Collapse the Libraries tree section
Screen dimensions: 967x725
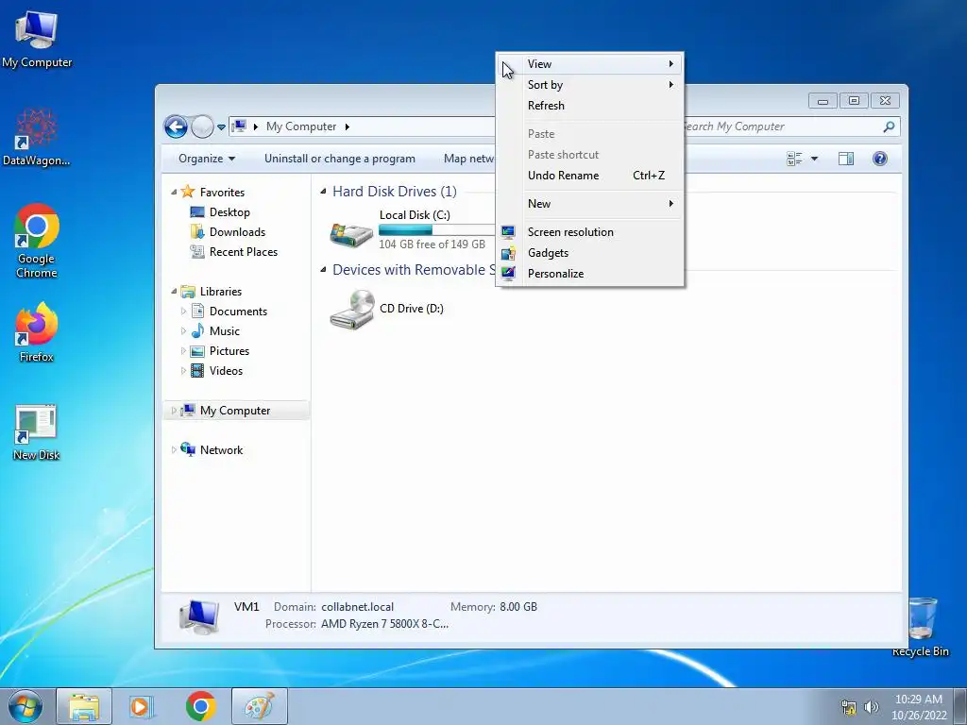click(174, 291)
